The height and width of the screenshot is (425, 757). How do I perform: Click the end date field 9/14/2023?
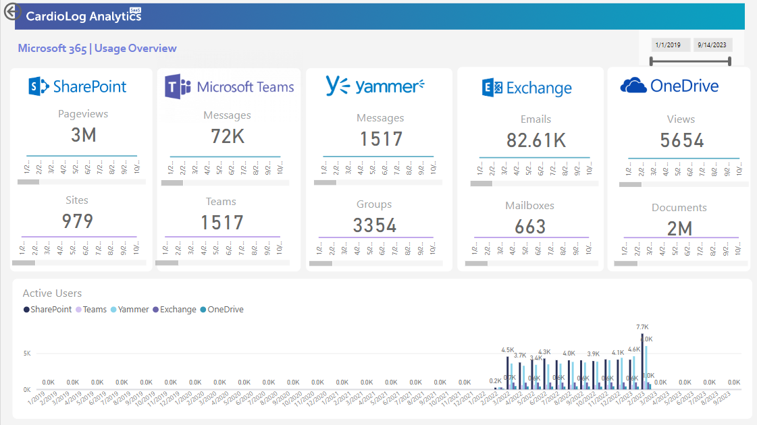712,45
